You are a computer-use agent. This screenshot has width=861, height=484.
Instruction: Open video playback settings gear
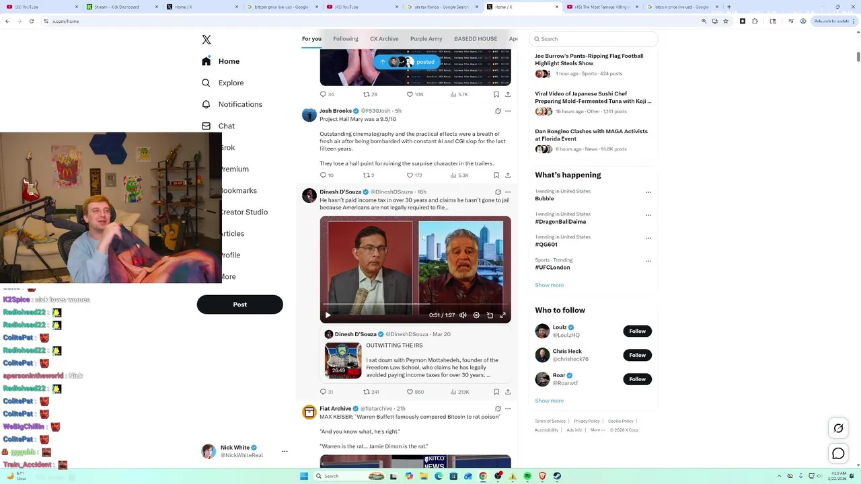click(x=476, y=315)
